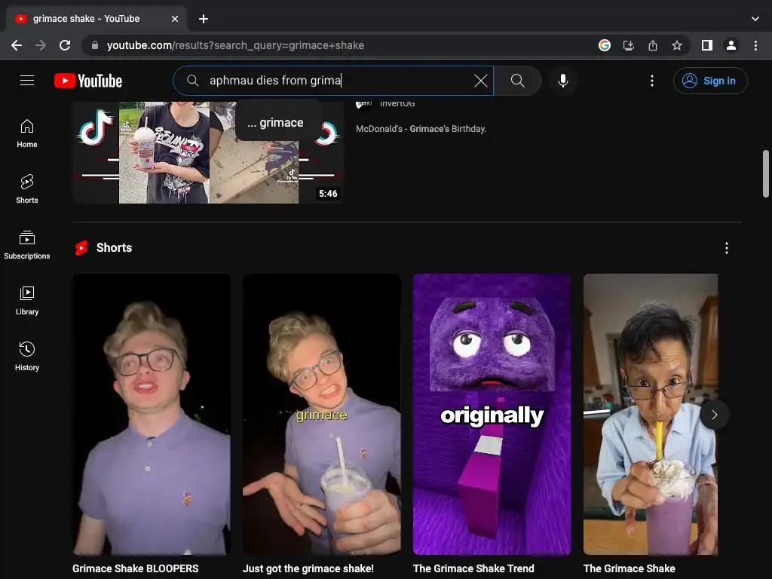Click the lock site info icon
The height and width of the screenshot is (579, 772).
point(95,45)
